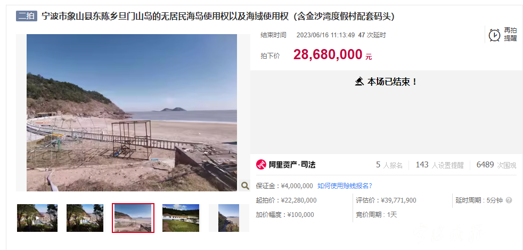Select the partially visible fifth thumbnail

(229, 218)
